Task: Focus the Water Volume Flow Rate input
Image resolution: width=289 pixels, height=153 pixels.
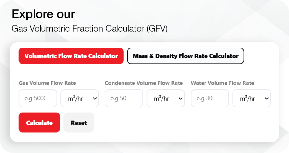Action: pos(210,98)
